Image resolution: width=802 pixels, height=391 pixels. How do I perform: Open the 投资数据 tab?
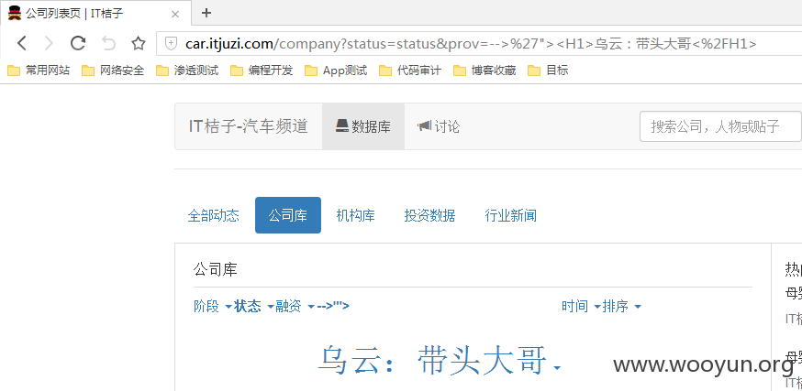coord(429,215)
